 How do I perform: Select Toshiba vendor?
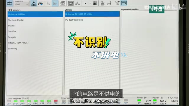(35, 32)
